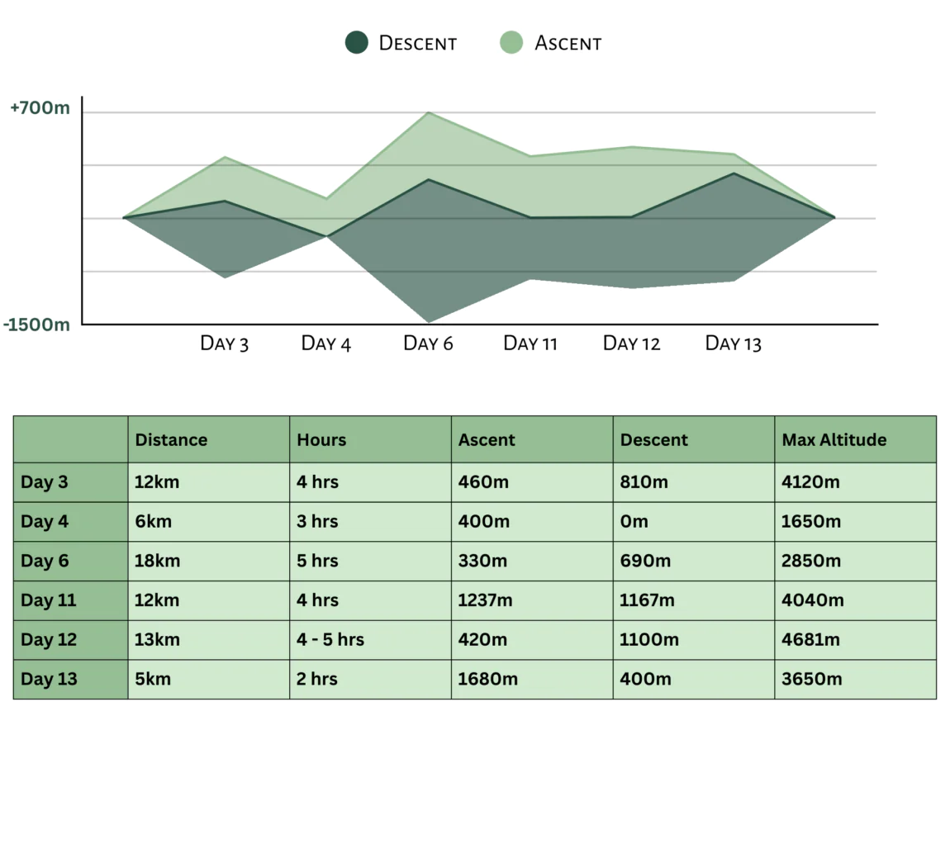Click the Day 3 label under the chart
The width and height of the screenshot is (950, 863).
click(224, 344)
